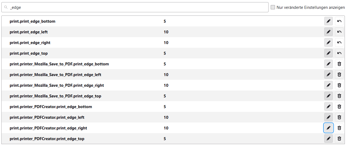347x146 pixels.
Task: Click the search magnifier icon
Action: tap(6, 7)
